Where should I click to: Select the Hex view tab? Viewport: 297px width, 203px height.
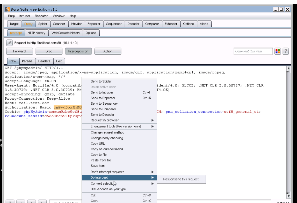[x=59, y=61]
